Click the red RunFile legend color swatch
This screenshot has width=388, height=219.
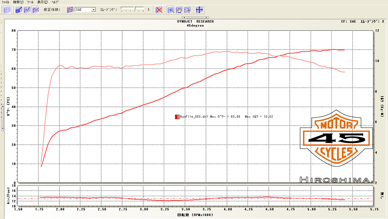pos(177,116)
